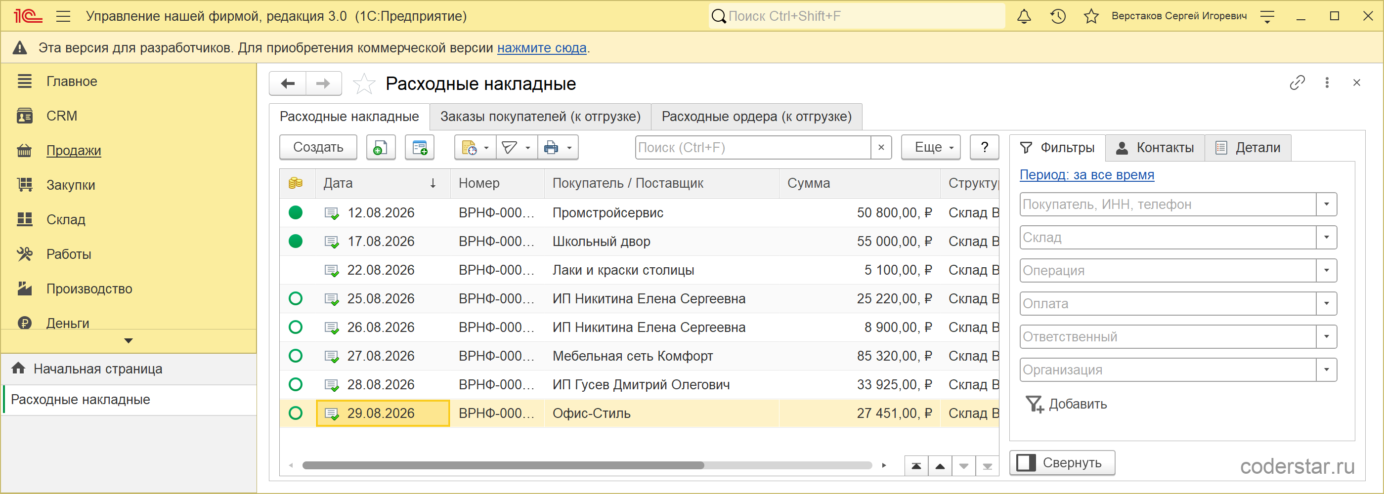The height and width of the screenshot is (494, 1384).
Task: Open the mark/check dropdown button
Action: [x=517, y=147]
